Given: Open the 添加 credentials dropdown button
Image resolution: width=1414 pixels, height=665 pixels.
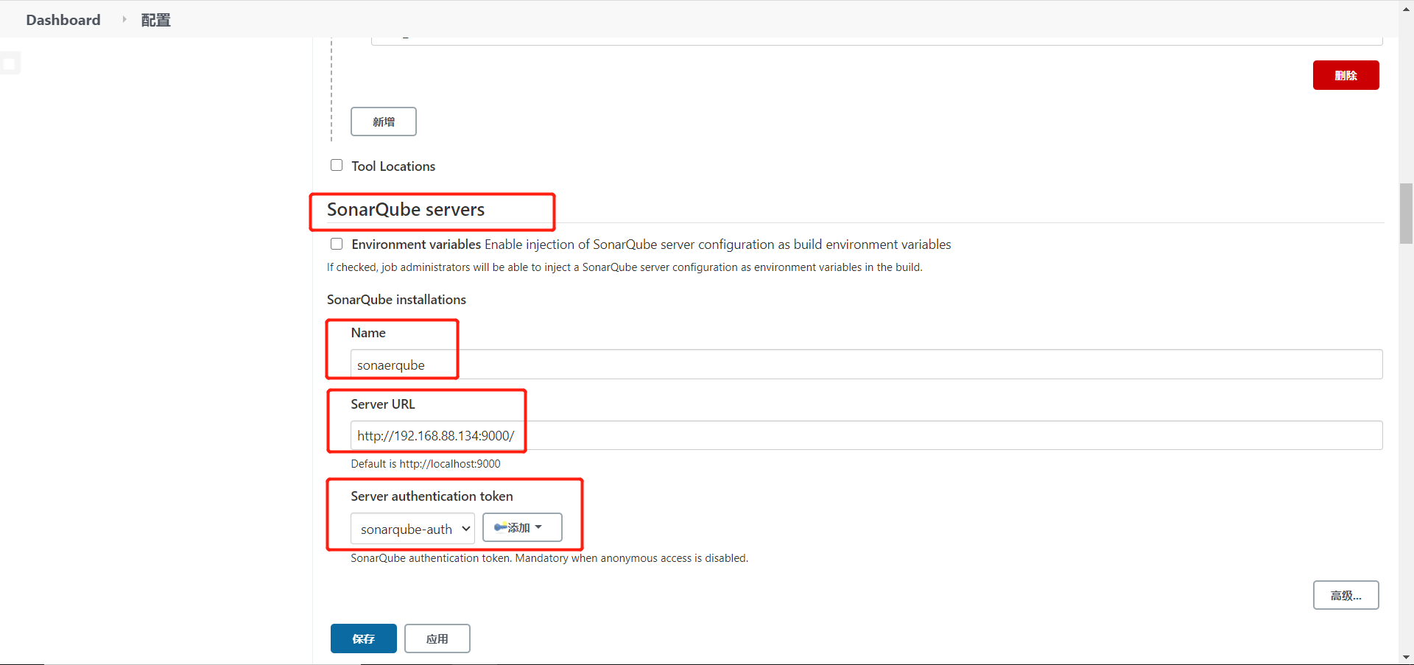Looking at the screenshot, I should tap(522, 527).
